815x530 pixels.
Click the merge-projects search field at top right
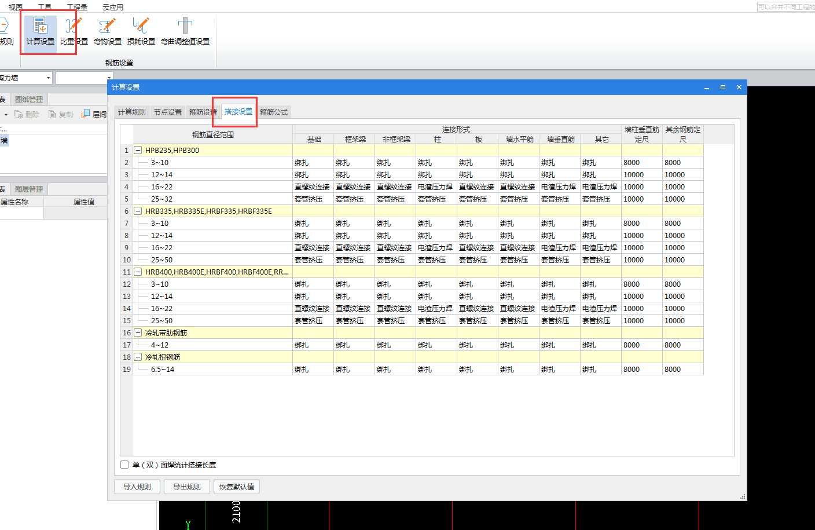coord(786,7)
